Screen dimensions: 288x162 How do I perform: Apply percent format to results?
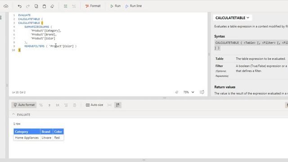(x=41, y=105)
